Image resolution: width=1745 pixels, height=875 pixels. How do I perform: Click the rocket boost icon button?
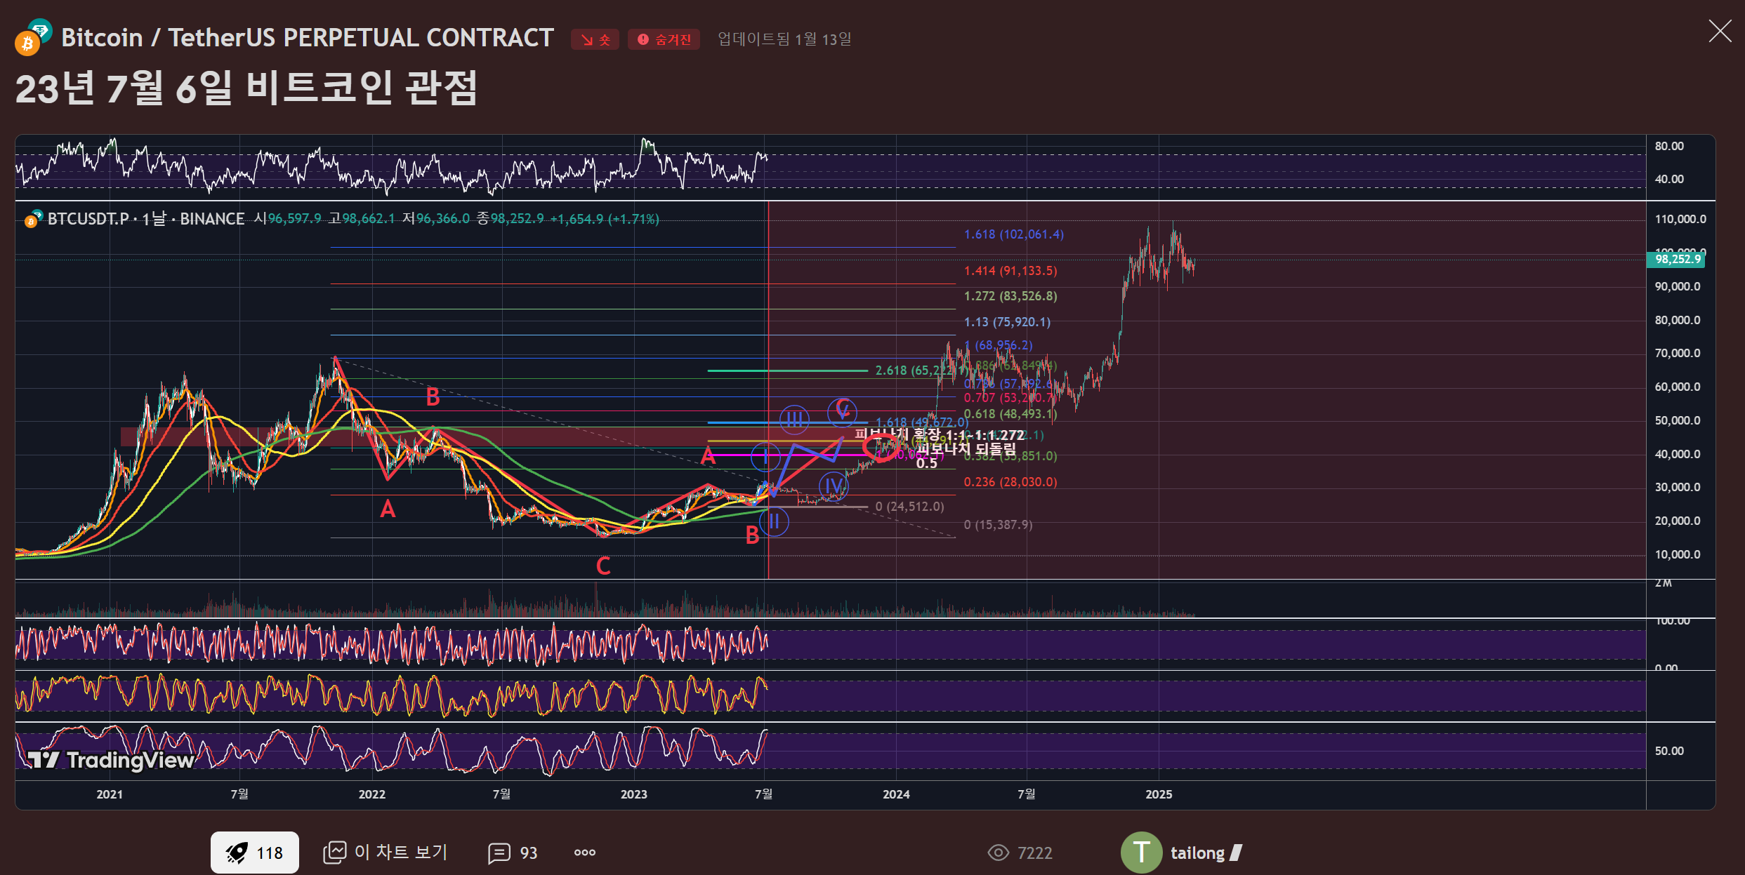[x=237, y=853]
